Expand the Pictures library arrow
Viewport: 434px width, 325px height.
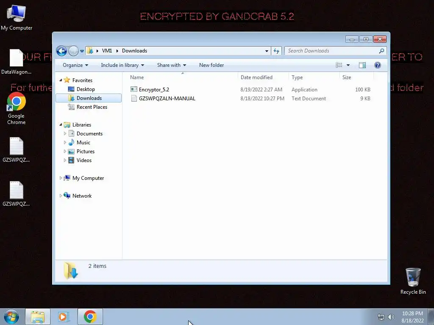65,151
